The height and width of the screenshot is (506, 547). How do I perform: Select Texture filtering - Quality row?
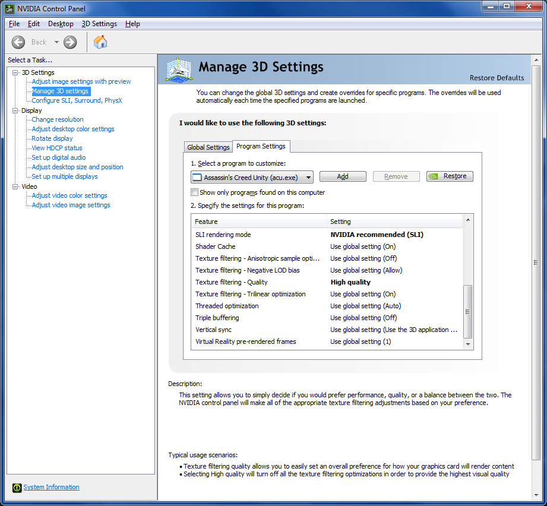click(327, 282)
